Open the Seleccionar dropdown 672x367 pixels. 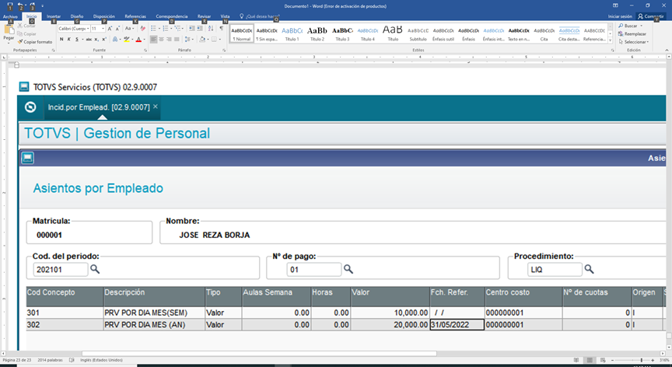633,42
